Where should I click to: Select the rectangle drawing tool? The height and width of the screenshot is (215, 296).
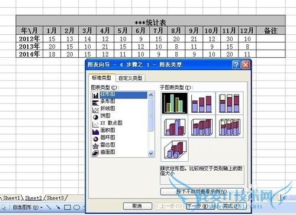[x=67, y=207]
